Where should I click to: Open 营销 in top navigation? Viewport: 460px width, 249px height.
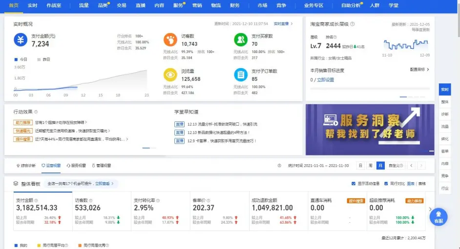[x=197, y=5]
